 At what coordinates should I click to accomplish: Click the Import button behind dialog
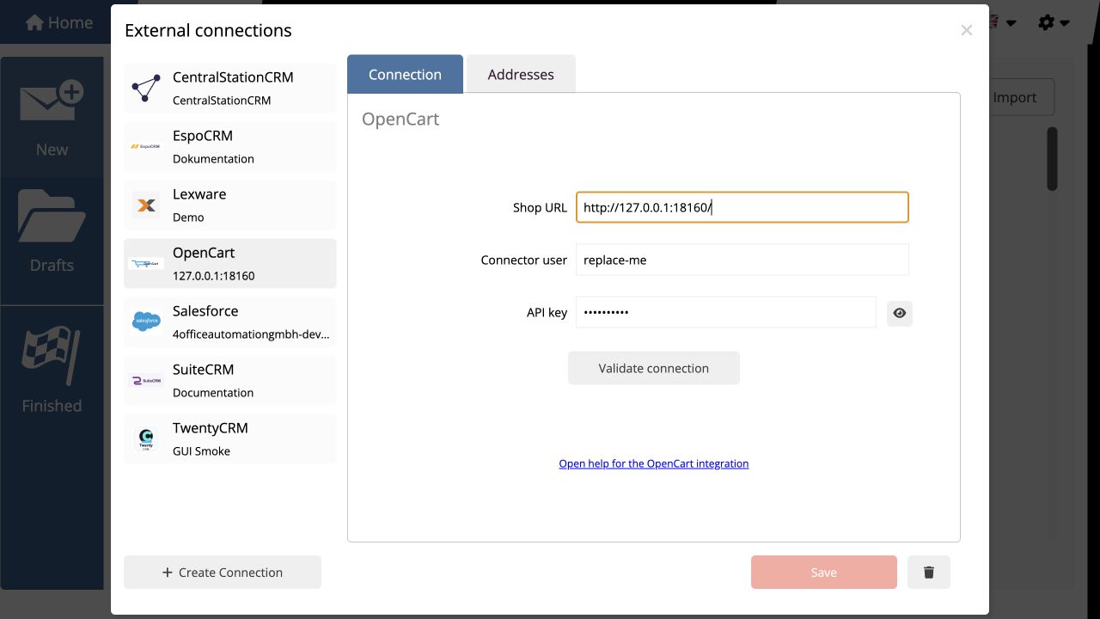click(1021, 97)
